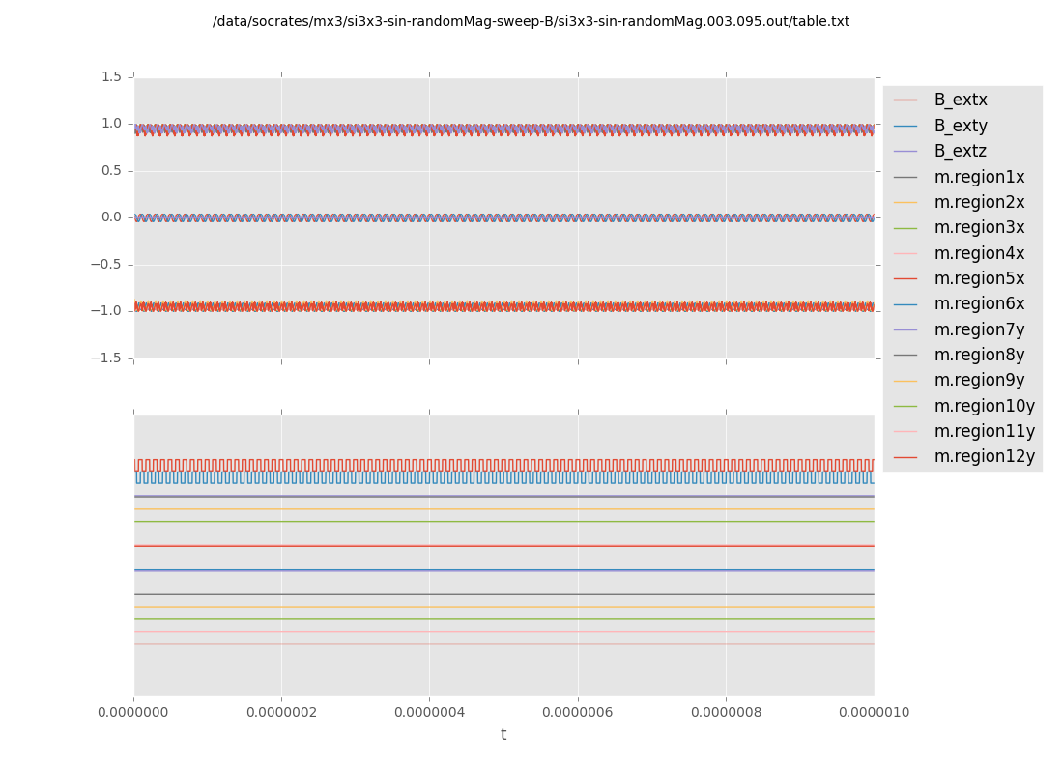Click the orange line sample beside m.region9y
The width and height of the screenshot is (1063, 773).
[x=905, y=381]
